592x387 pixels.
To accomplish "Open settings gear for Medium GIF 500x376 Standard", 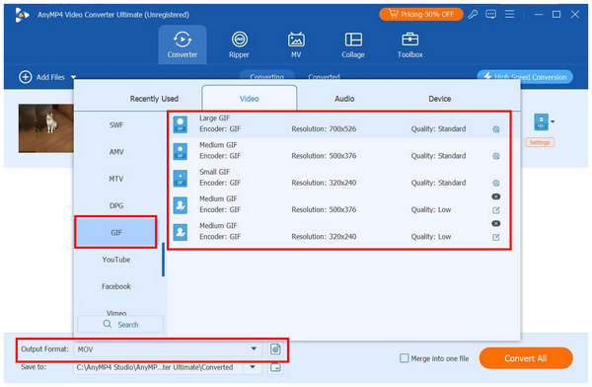I will [x=496, y=156].
